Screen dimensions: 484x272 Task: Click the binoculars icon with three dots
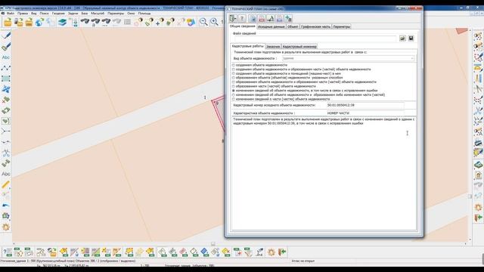(x=106, y=22)
